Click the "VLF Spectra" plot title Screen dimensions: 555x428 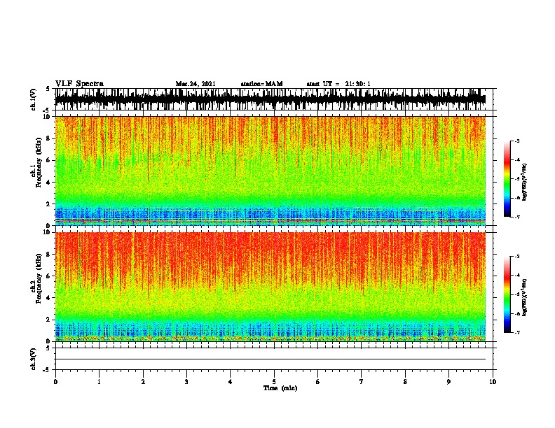pyautogui.click(x=79, y=84)
